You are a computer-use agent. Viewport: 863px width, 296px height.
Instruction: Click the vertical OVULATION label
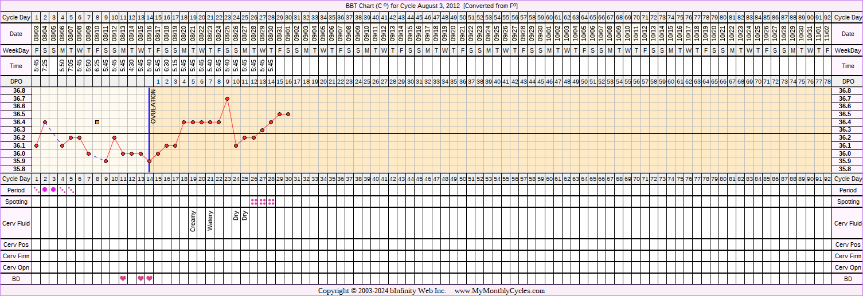pyautogui.click(x=153, y=106)
